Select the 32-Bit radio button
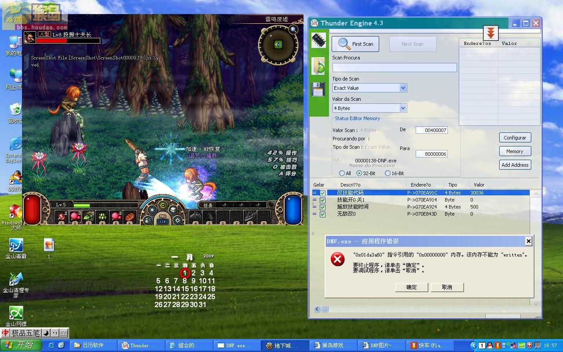 359,173
